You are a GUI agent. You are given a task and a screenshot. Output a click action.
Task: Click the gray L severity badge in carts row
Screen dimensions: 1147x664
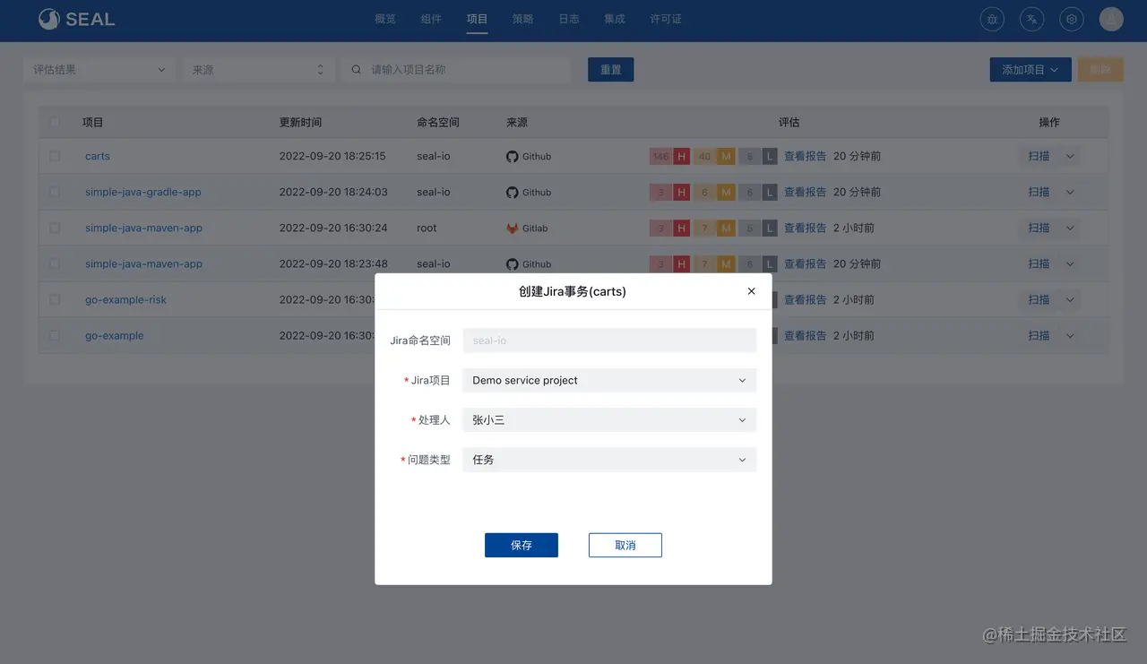(x=770, y=156)
